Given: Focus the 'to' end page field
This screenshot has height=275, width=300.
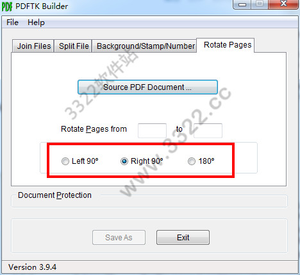Looking at the screenshot, I should click(x=208, y=130).
